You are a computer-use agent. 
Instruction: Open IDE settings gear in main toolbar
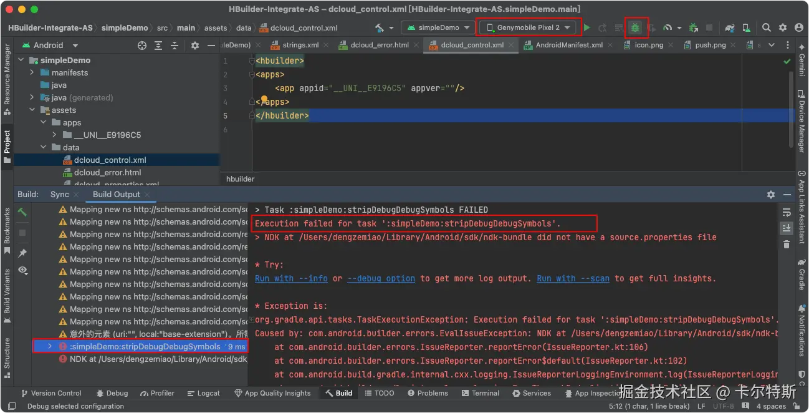[782, 28]
